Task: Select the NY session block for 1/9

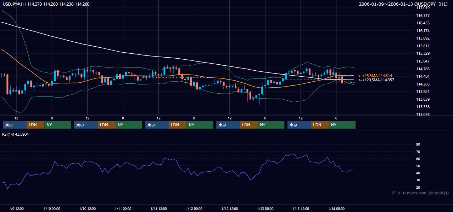Action: coord(58,125)
